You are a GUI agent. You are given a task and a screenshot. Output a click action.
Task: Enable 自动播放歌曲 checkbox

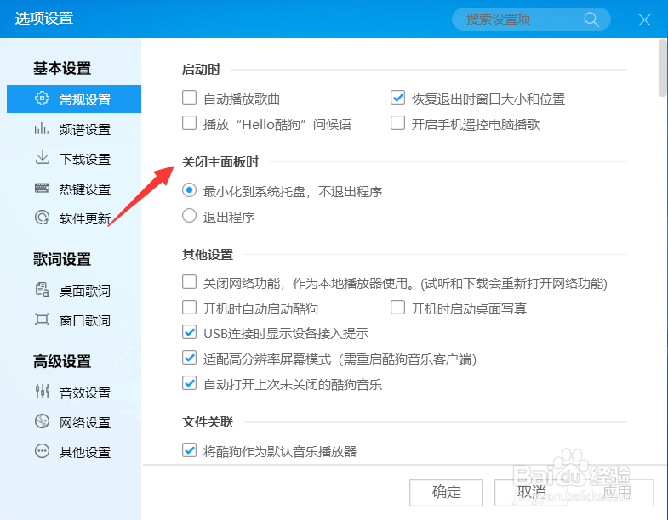coord(189,98)
